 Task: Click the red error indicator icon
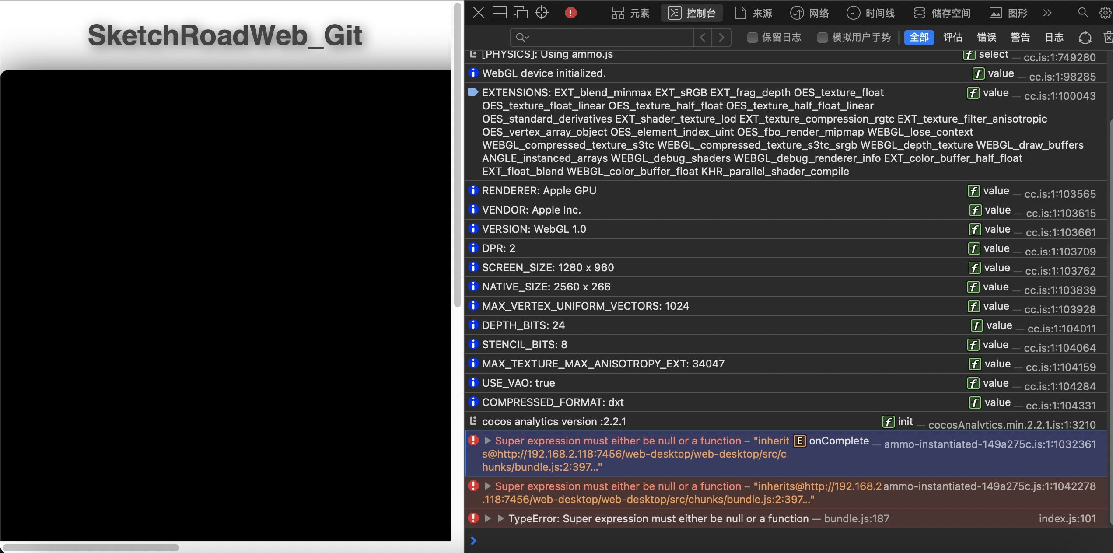click(570, 13)
